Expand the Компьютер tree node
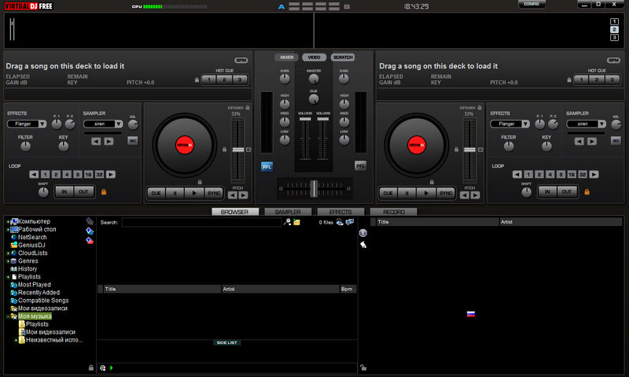This screenshot has height=377, width=629. click(8, 222)
